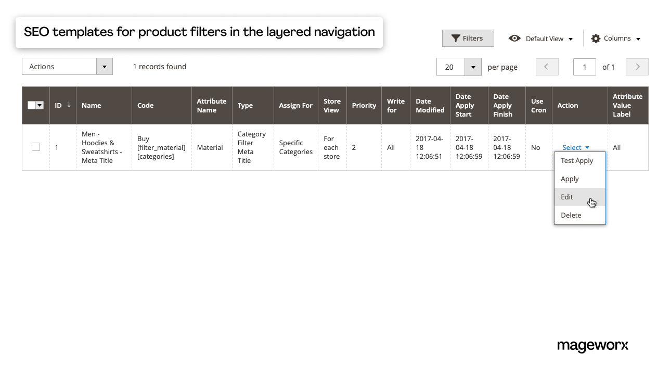Image resolution: width=670 pixels, height=379 pixels.
Task: Click the next page arrow
Action: 637,67
